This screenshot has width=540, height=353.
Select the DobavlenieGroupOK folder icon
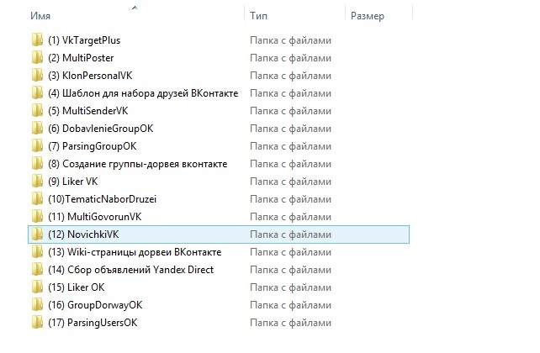37,129
